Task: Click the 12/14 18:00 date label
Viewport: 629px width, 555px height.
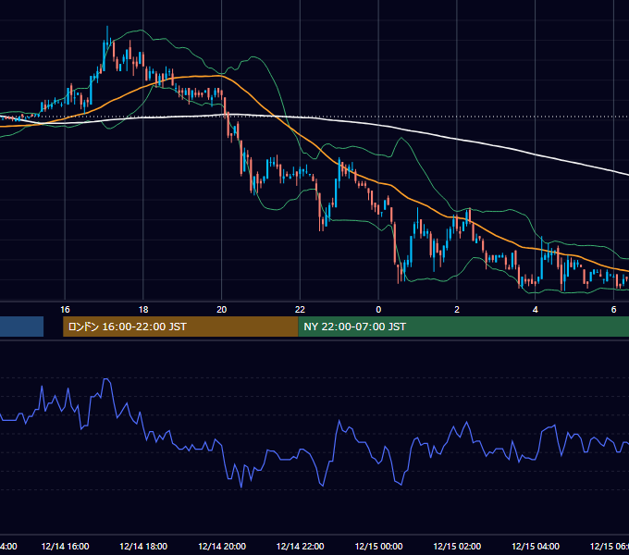Action: click(143, 546)
